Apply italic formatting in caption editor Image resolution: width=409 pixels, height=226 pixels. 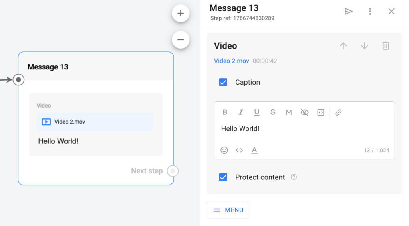(x=241, y=112)
